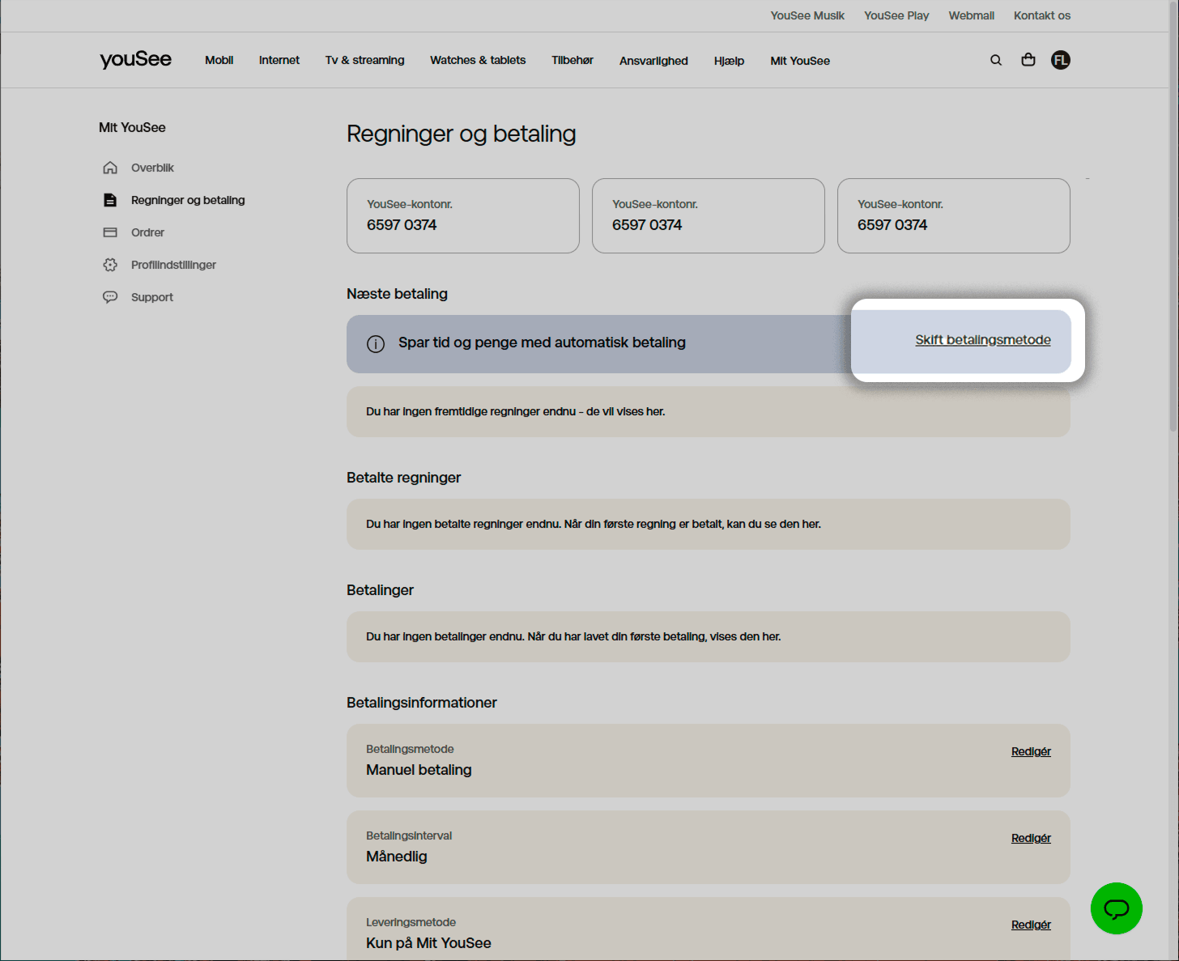Click Redigér beside Leveringsmetode
The image size is (1179, 961).
pyautogui.click(x=1030, y=925)
